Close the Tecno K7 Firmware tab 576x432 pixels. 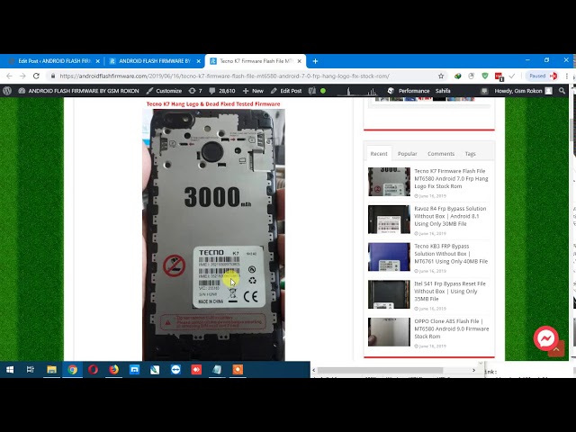(299, 61)
